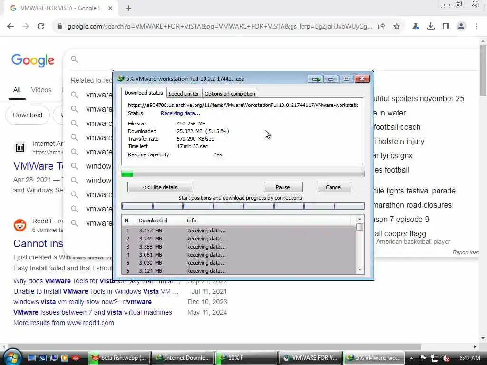Click the Chrome address bar URL
The image size is (487, 365).
click(x=220, y=27)
